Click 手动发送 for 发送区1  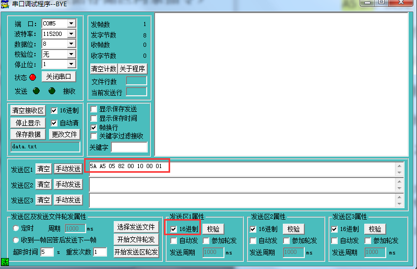(68, 169)
